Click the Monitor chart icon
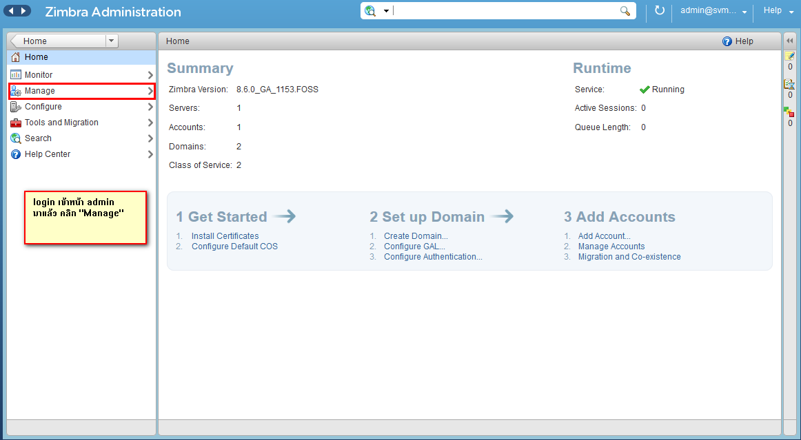The image size is (801, 440). (16, 74)
